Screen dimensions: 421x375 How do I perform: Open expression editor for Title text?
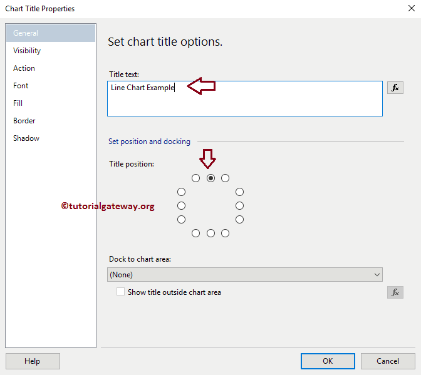(395, 88)
